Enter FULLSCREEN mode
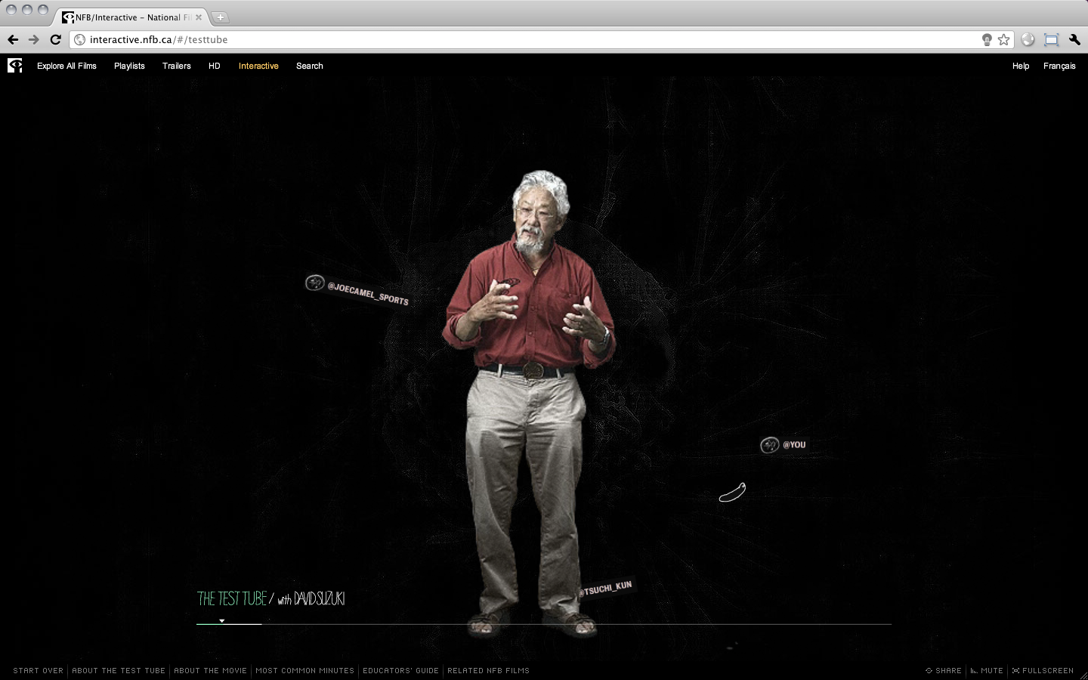This screenshot has width=1088, height=680. tap(1043, 670)
